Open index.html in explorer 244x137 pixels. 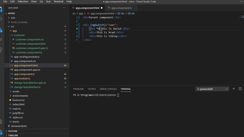(x=18, y=105)
